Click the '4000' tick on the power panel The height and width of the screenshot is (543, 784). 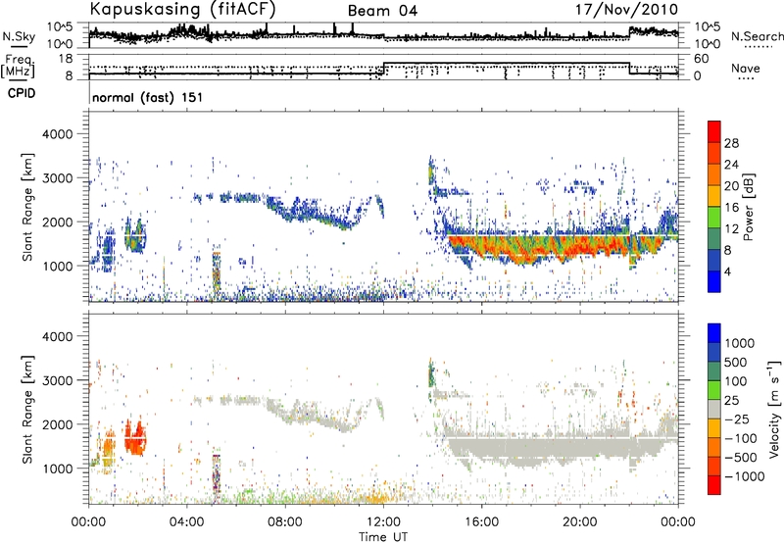click(57, 134)
